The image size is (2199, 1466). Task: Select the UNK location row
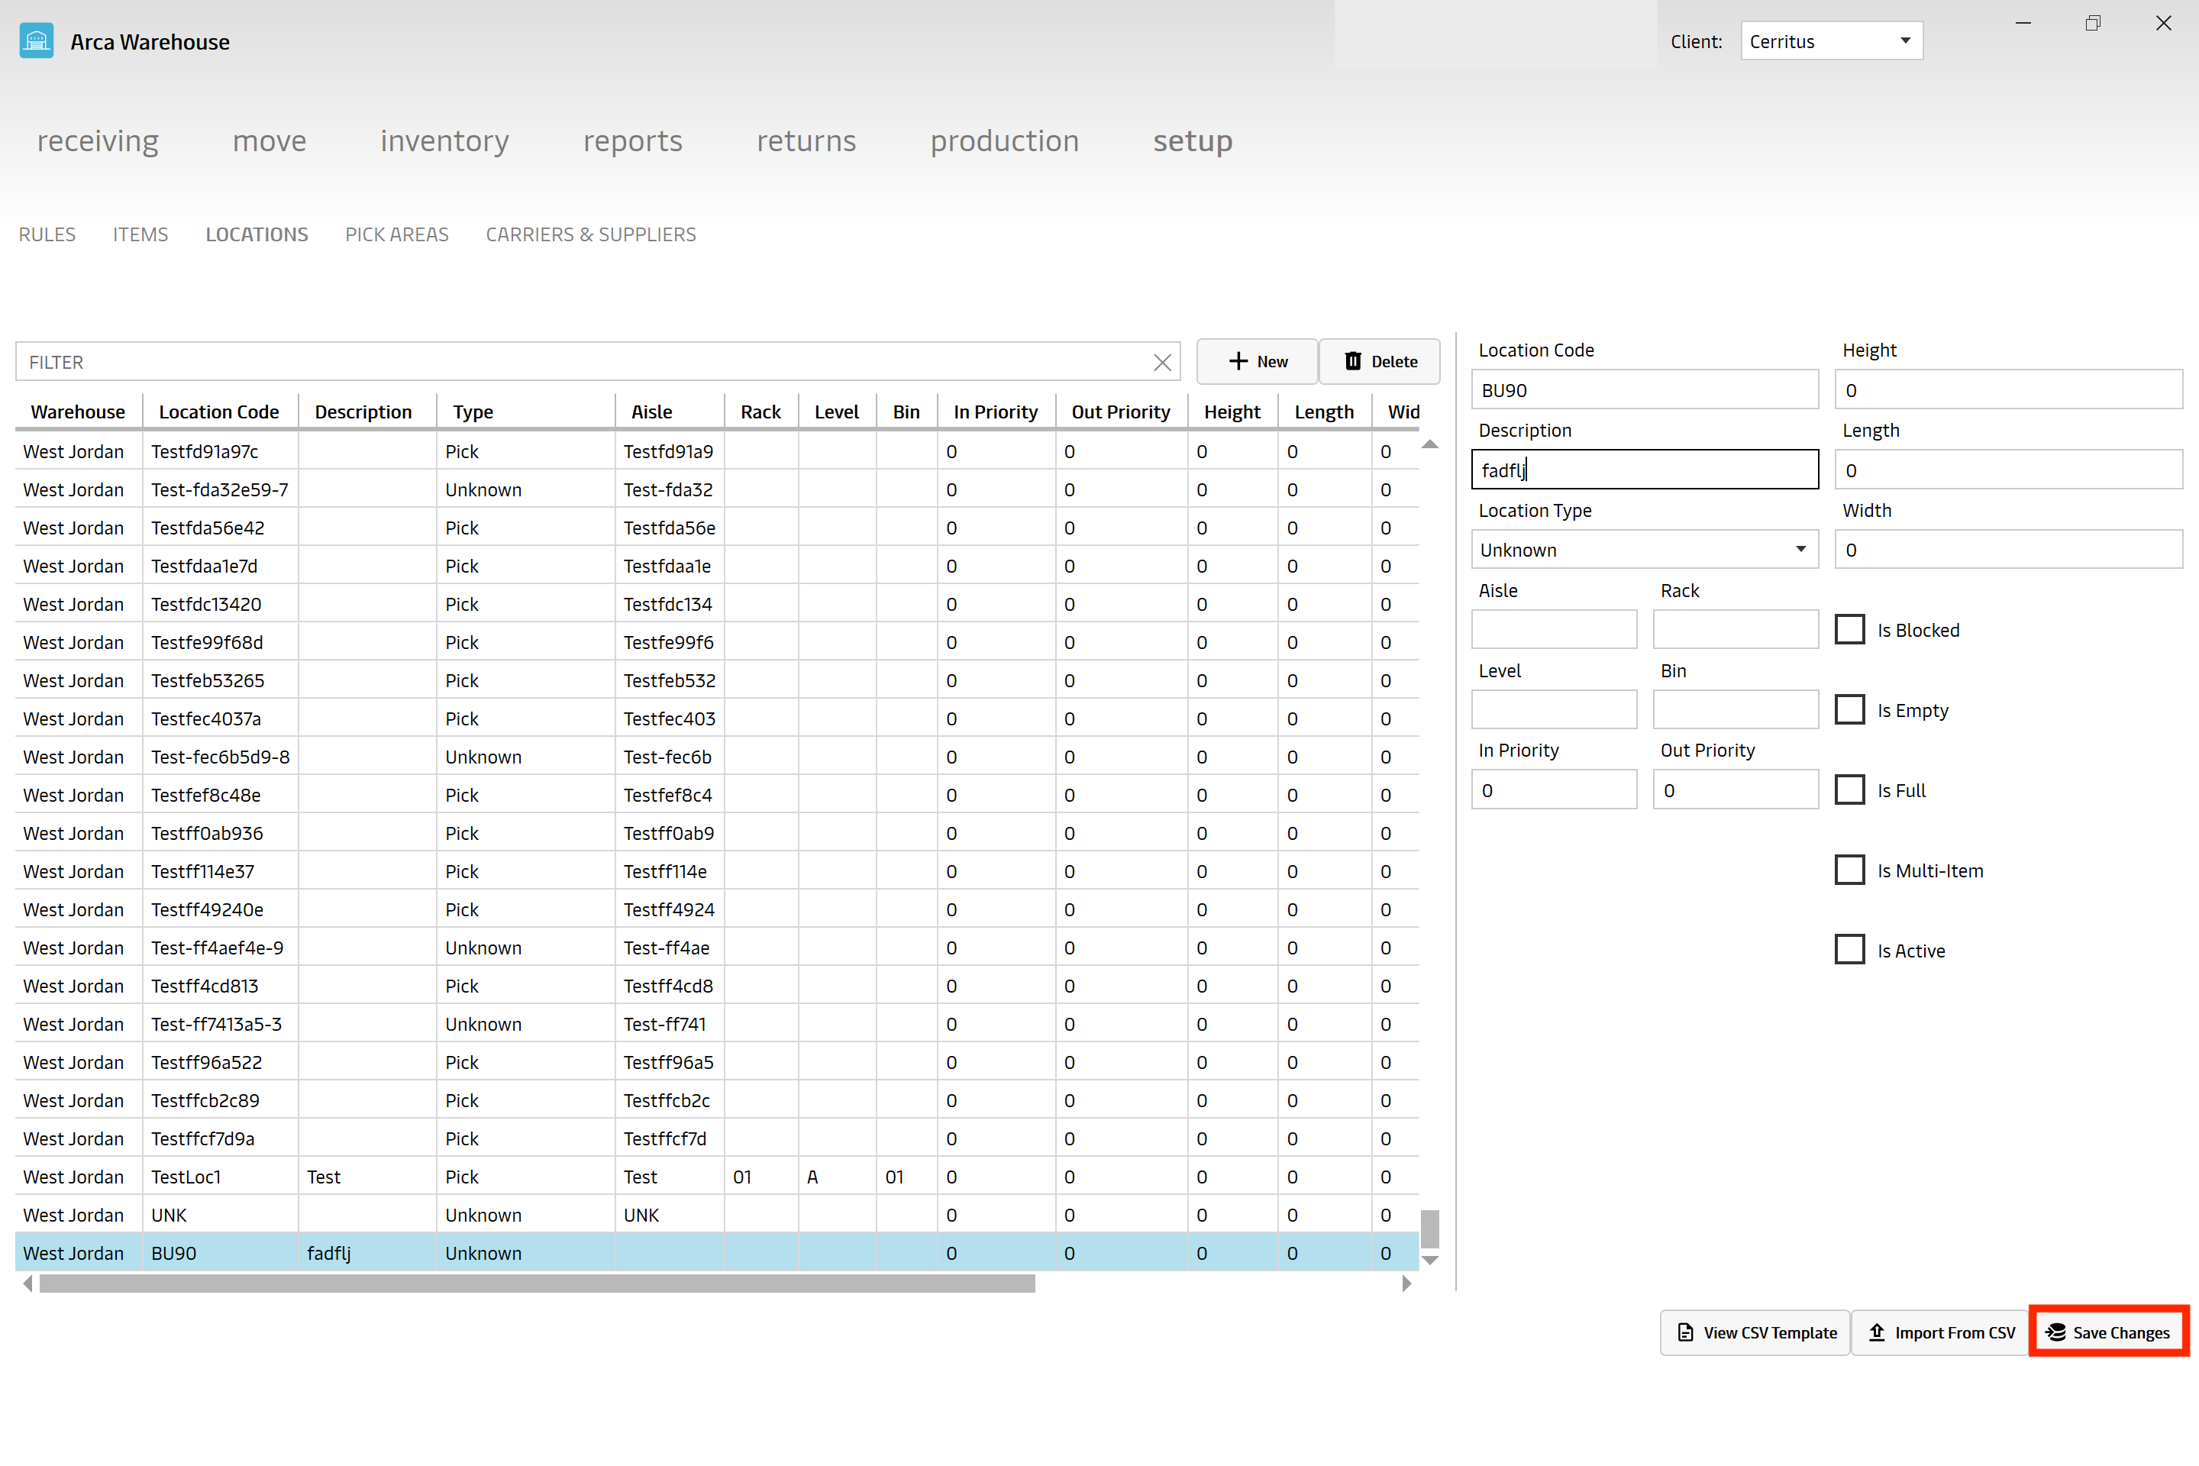(717, 1216)
